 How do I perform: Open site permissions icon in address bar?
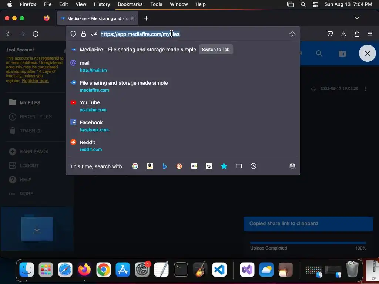[94, 34]
